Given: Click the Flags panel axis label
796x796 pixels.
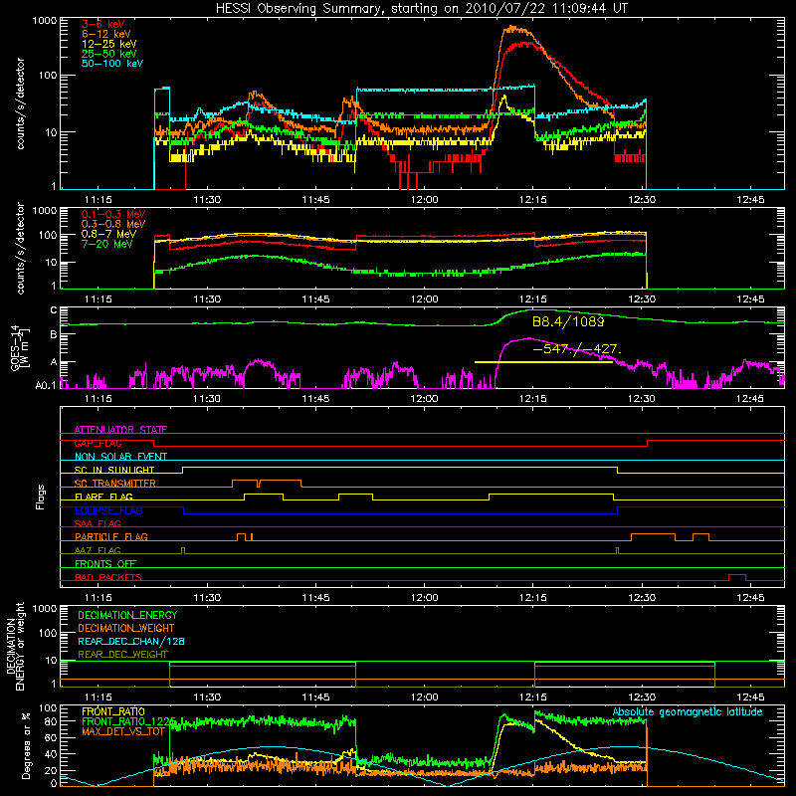Looking at the screenshot, I should (41, 497).
